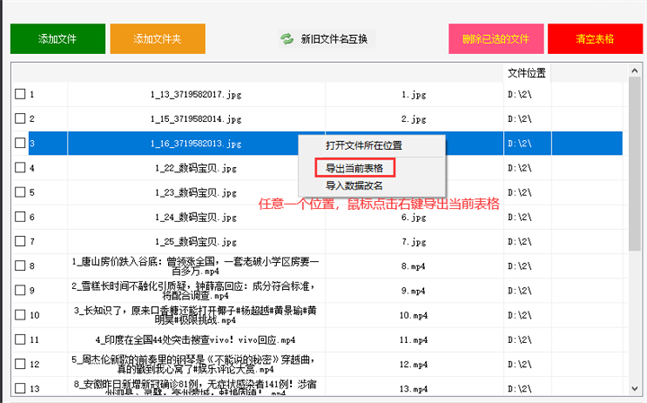Choose 导入数据改名 from context menu
Image resolution: width=647 pixels, height=403 pixels.
[x=354, y=186]
